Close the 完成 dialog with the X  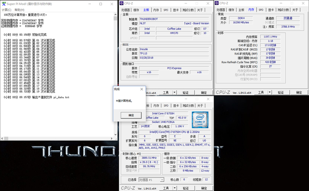(142, 89)
